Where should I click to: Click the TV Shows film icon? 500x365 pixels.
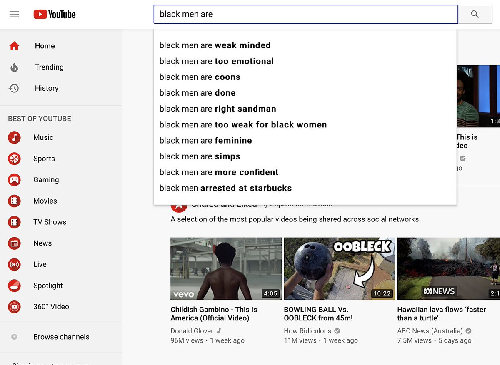tap(14, 222)
